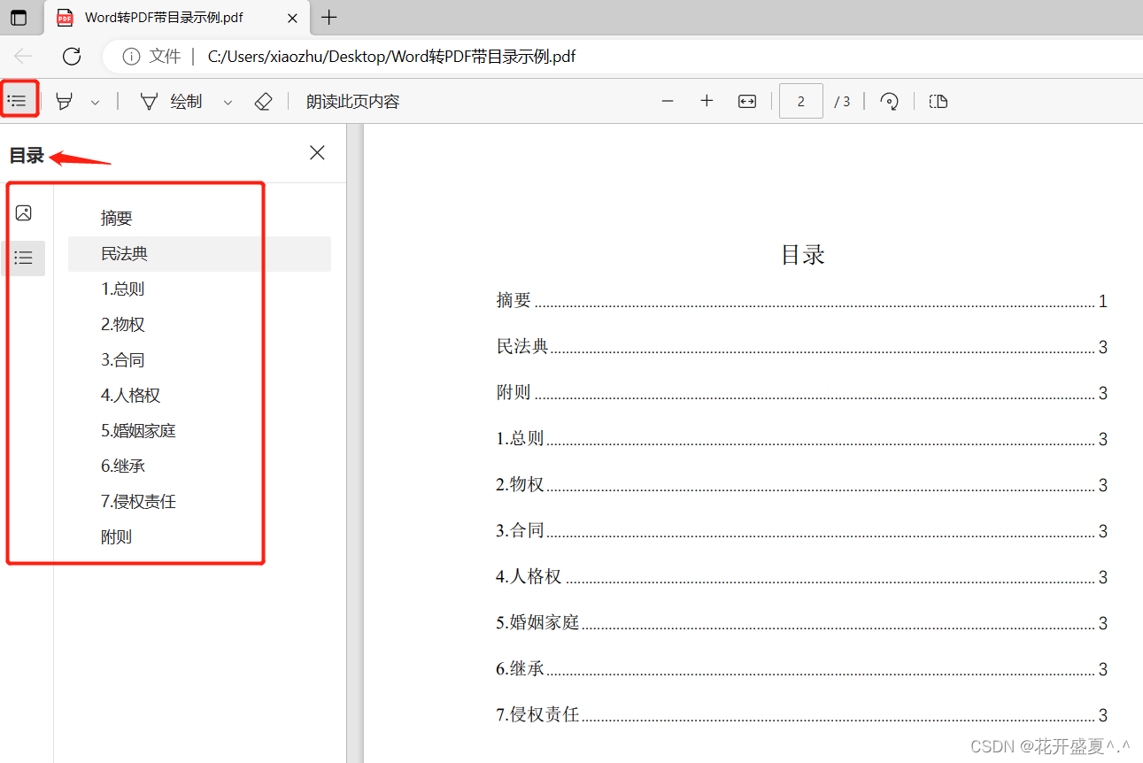
Task: Click the PDF icon on the tab
Action: (x=65, y=18)
